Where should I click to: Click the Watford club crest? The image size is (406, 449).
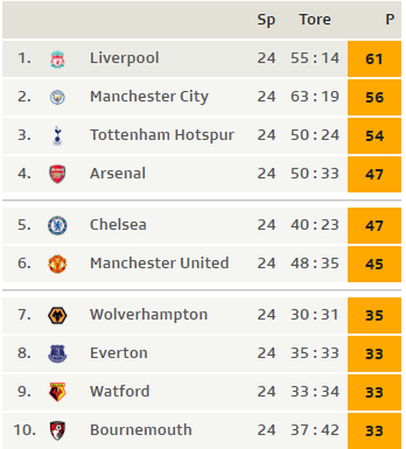click(x=57, y=393)
